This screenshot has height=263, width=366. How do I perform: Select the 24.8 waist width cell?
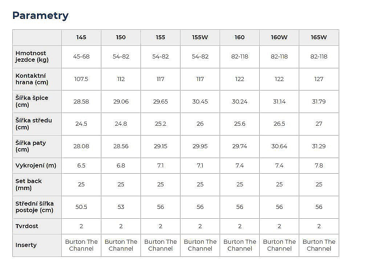point(121,124)
